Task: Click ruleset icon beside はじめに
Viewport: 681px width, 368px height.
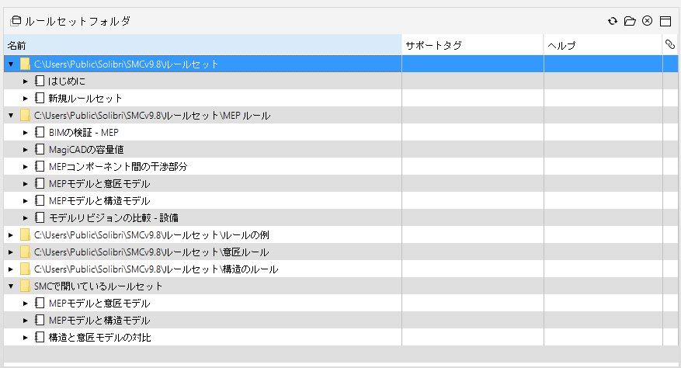Action: click(40, 82)
